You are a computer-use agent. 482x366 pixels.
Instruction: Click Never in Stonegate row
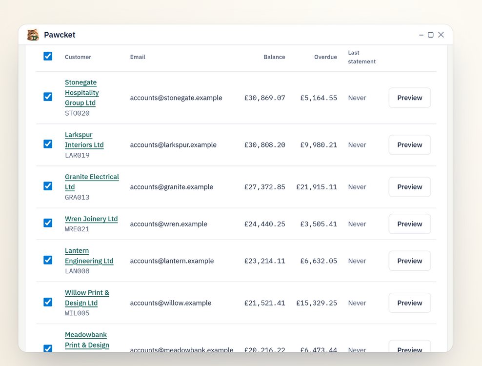tap(357, 98)
